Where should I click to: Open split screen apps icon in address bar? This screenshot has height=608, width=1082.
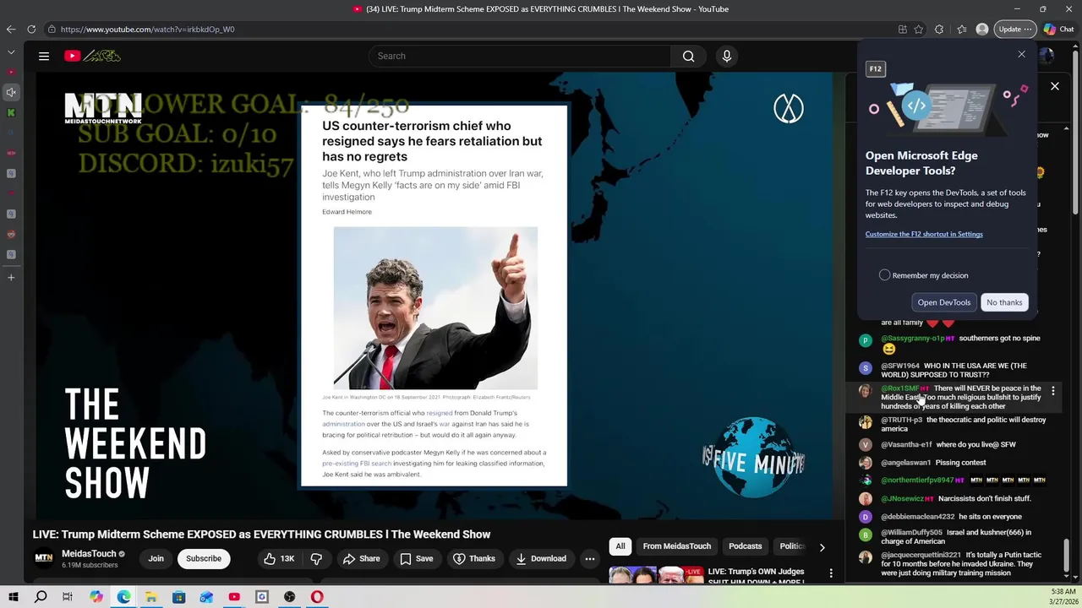pyautogui.click(x=903, y=30)
